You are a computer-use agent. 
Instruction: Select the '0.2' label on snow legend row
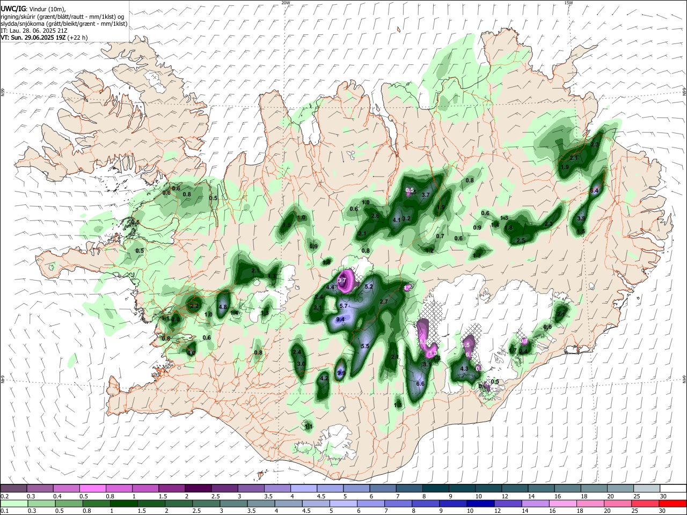pyautogui.click(x=4, y=496)
